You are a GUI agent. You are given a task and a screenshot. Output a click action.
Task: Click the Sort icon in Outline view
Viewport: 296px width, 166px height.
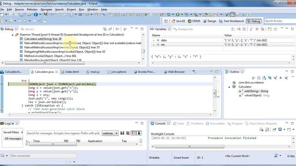pos(264,78)
